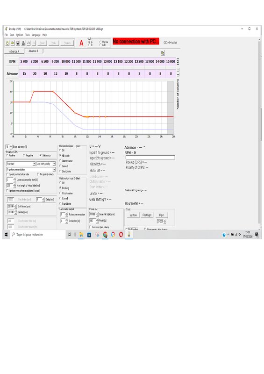Open the Ignition menu
Viewport: 264px width, 374px height.
click(20, 35)
